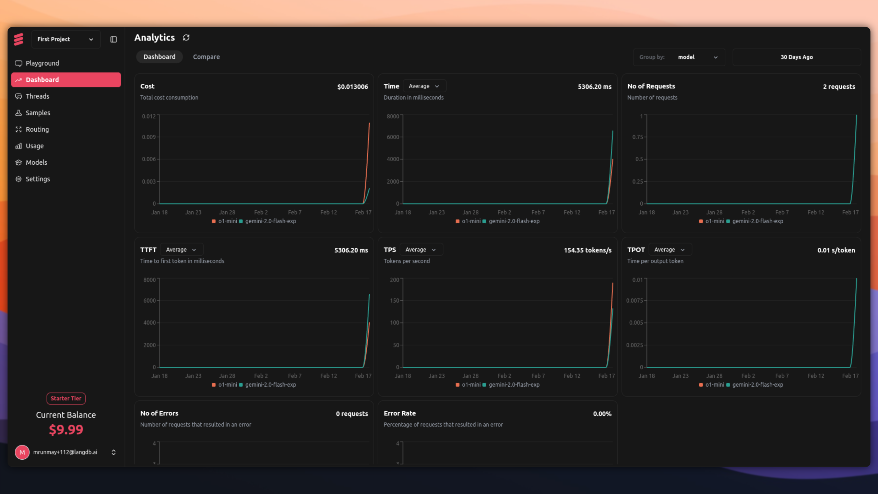Click the Analytics refresh icon
This screenshot has width=878, height=494.
point(186,37)
